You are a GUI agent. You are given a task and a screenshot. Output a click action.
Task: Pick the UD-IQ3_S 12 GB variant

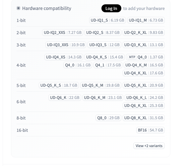pos(104,45)
